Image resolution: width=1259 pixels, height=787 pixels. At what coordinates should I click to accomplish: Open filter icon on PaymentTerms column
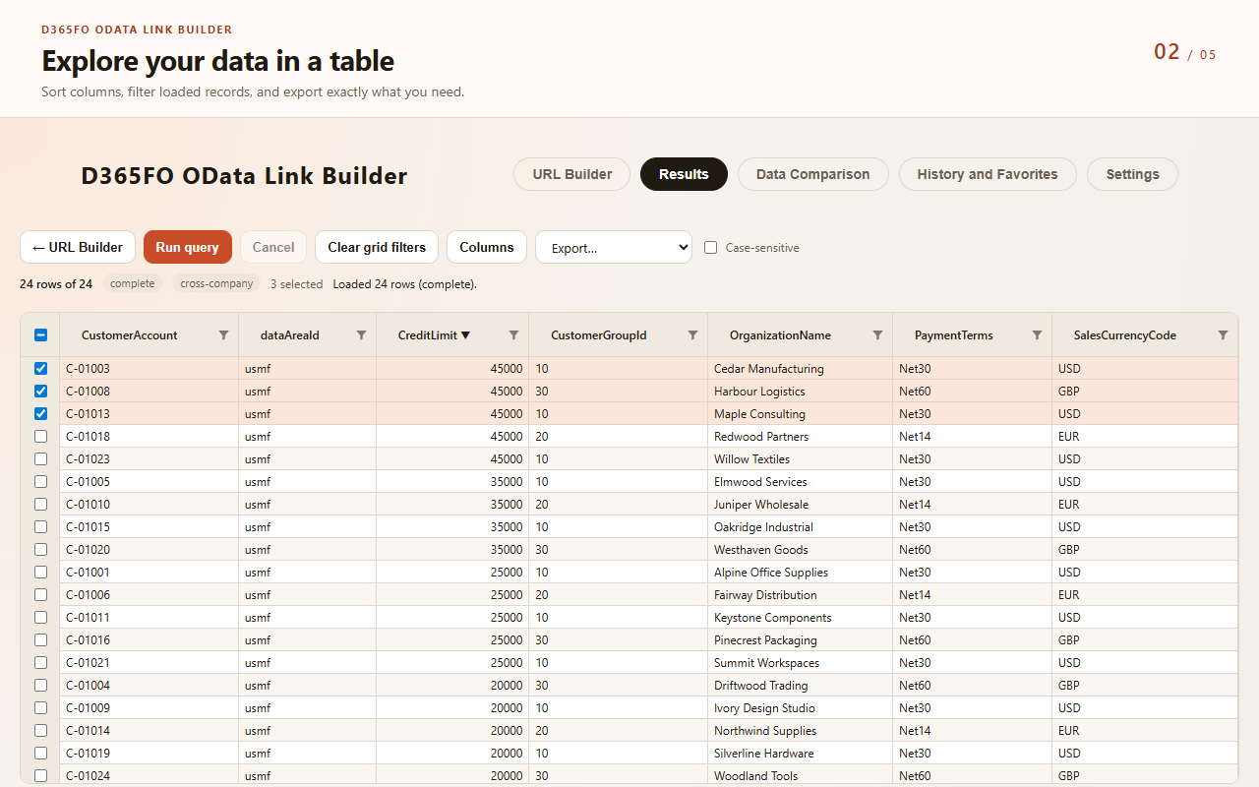(1037, 335)
